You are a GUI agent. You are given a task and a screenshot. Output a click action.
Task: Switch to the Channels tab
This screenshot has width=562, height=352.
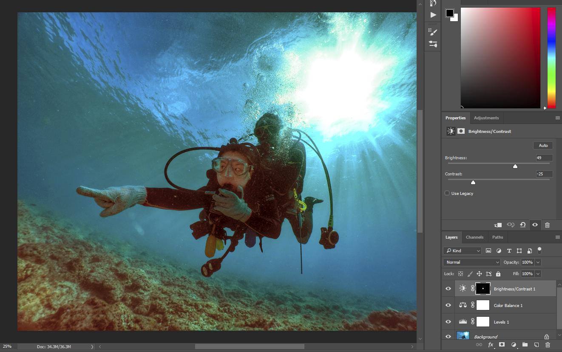474,237
